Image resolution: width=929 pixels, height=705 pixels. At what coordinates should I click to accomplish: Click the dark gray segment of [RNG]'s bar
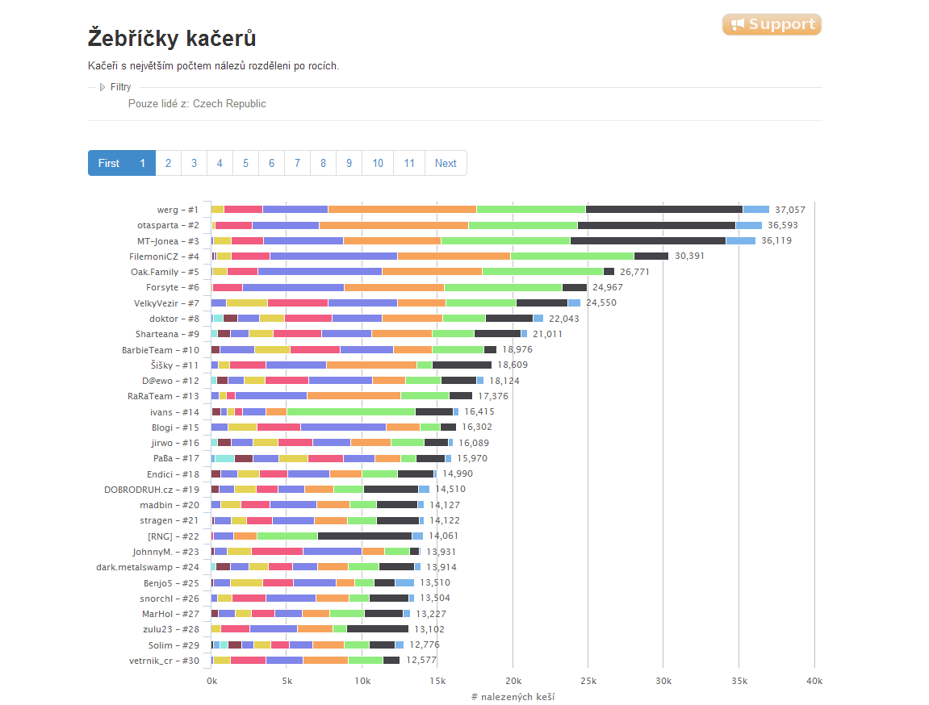point(364,536)
